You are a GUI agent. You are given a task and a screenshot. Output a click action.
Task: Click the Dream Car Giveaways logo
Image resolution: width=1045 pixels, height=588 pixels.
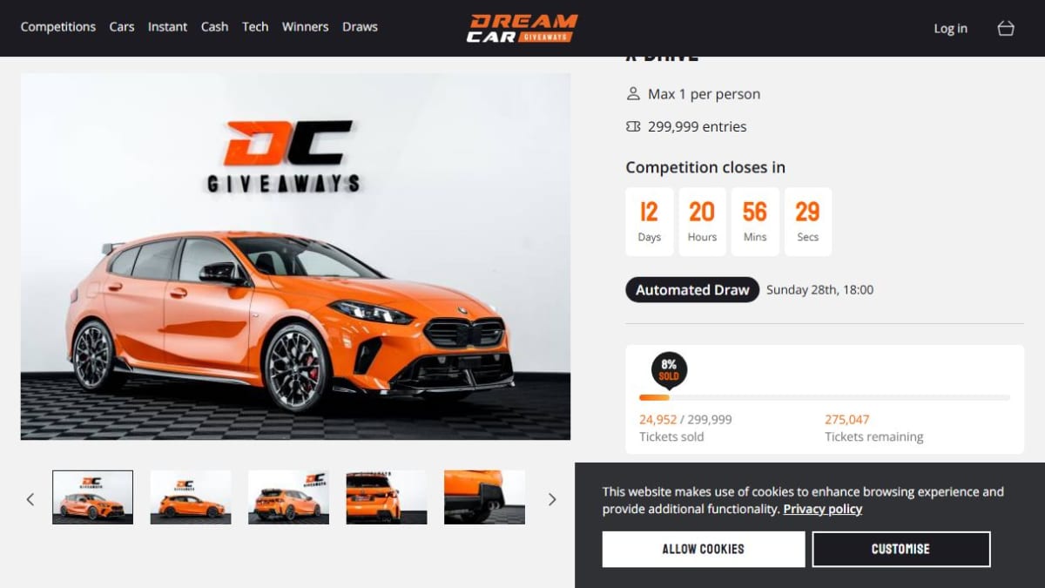tap(522, 28)
